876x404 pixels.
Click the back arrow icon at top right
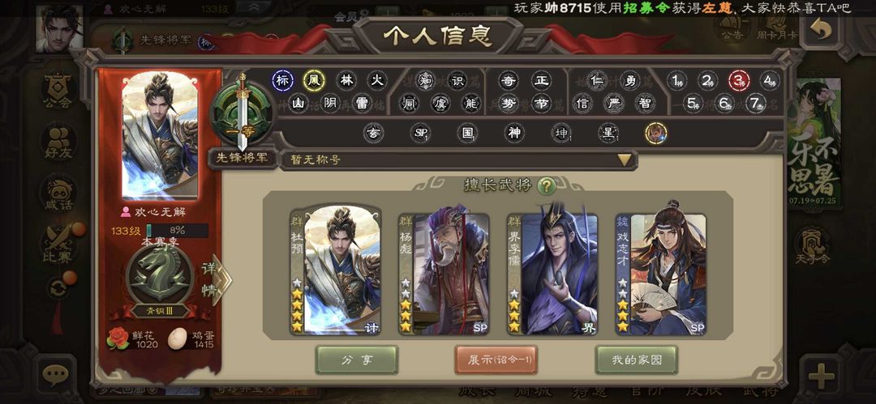821,32
